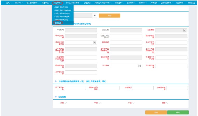Click the green 确定 button

(178, 112)
